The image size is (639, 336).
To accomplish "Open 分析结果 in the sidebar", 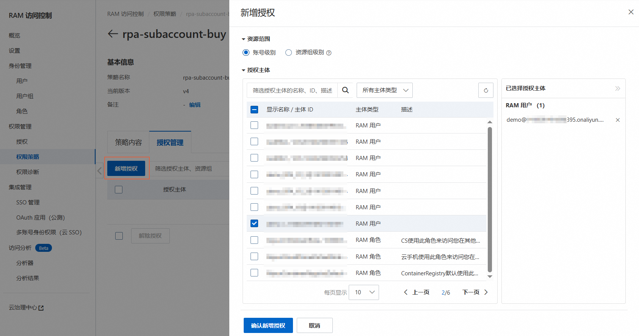I will tap(28, 278).
